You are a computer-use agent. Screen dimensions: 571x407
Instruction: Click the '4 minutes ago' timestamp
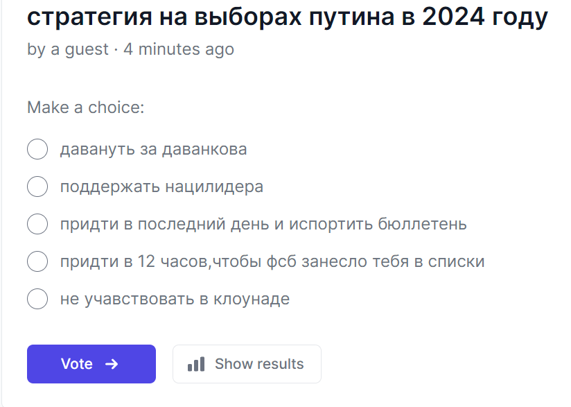coord(179,49)
